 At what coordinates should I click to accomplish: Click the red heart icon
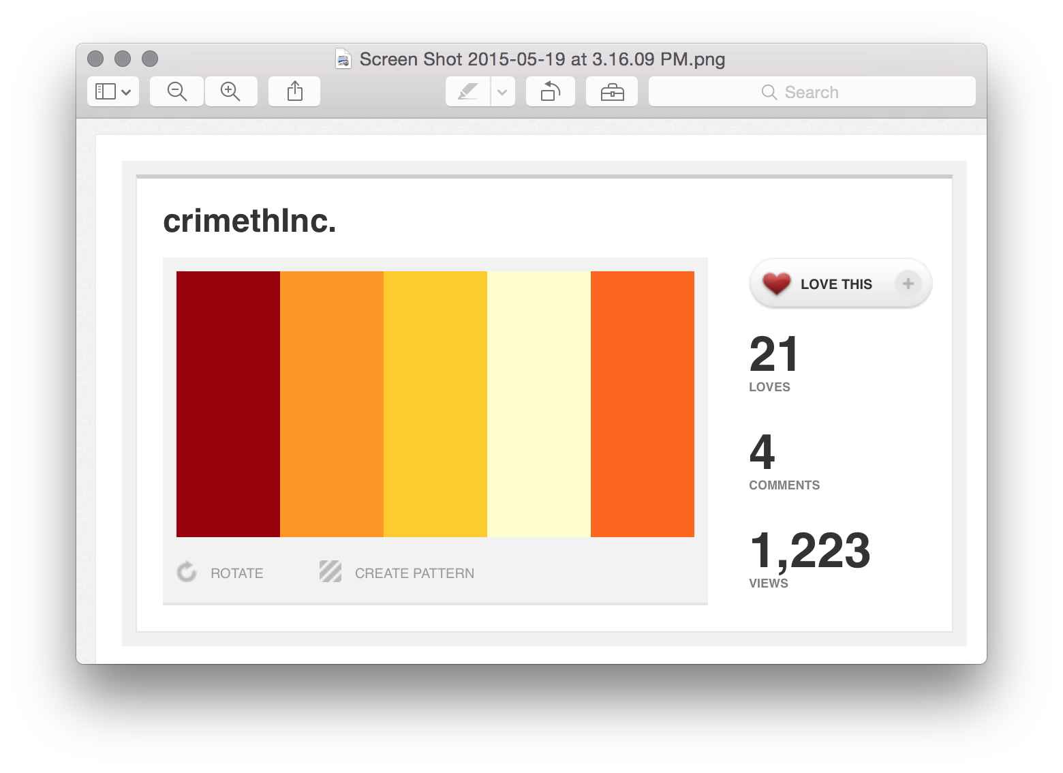[x=776, y=284]
